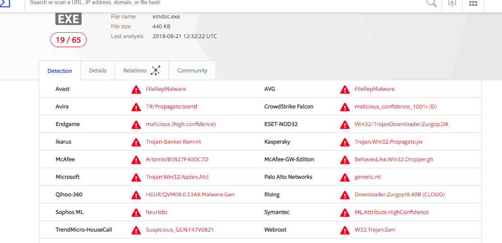Click the Palo Alto Networks warning icon
Image resolution: width=502 pixels, height=243 pixels.
click(x=345, y=177)
